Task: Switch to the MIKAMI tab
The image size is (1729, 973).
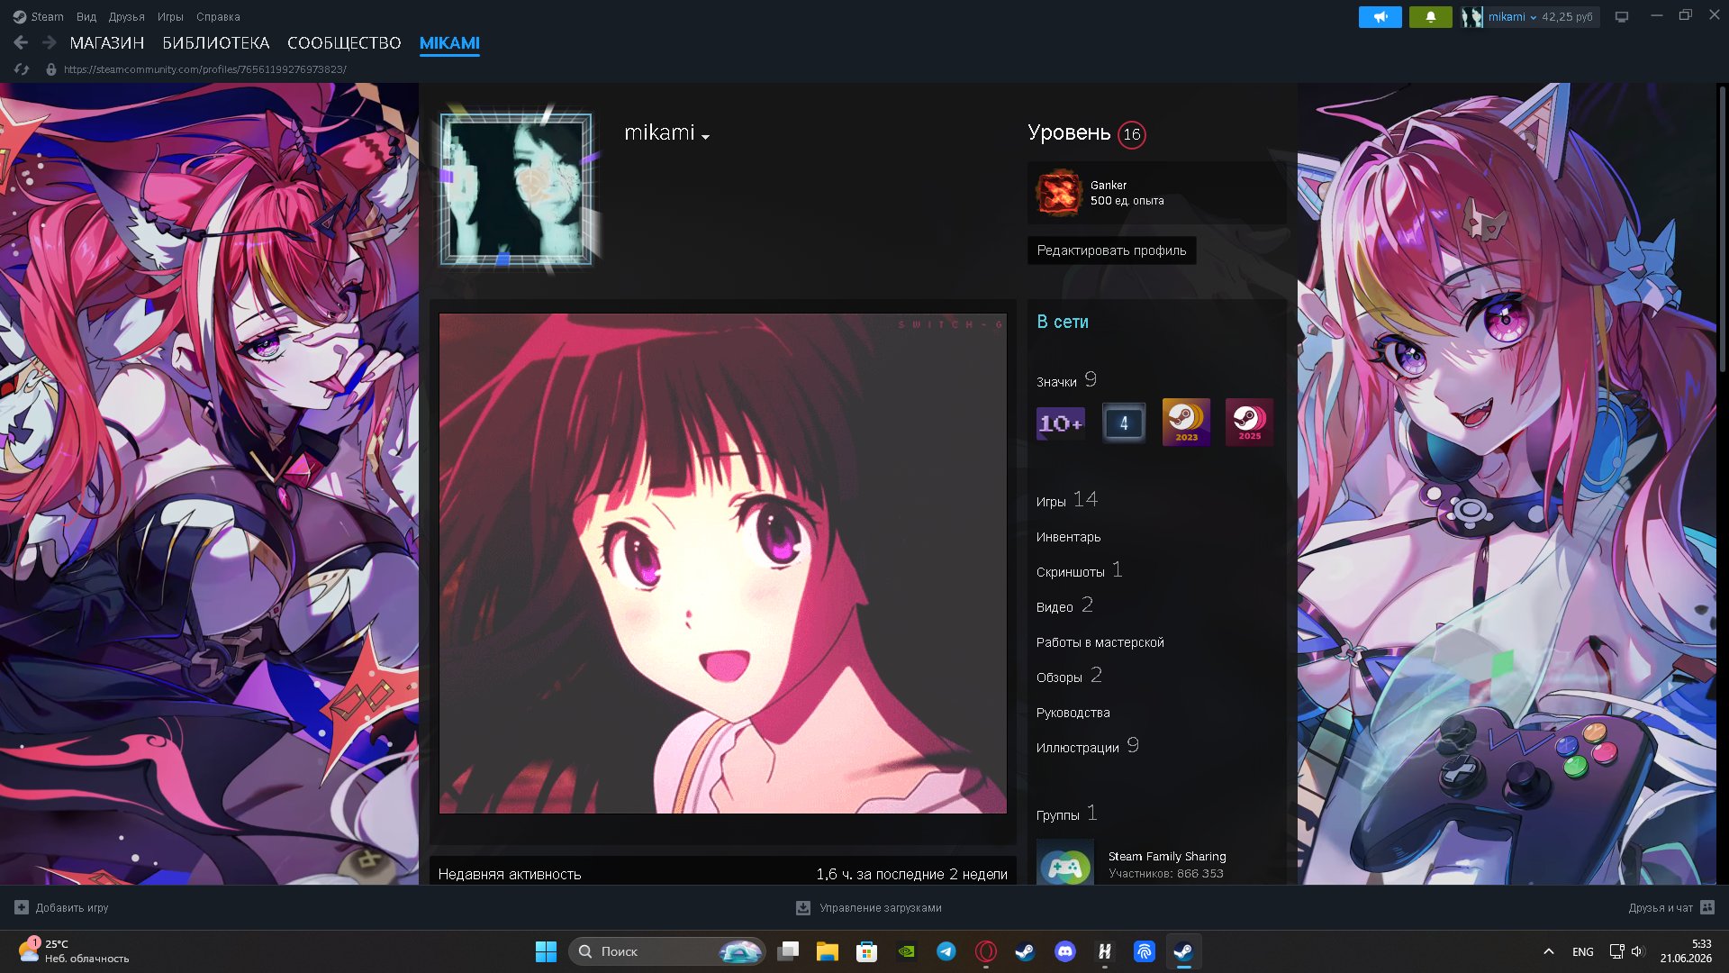Action: tap(449, 42)
